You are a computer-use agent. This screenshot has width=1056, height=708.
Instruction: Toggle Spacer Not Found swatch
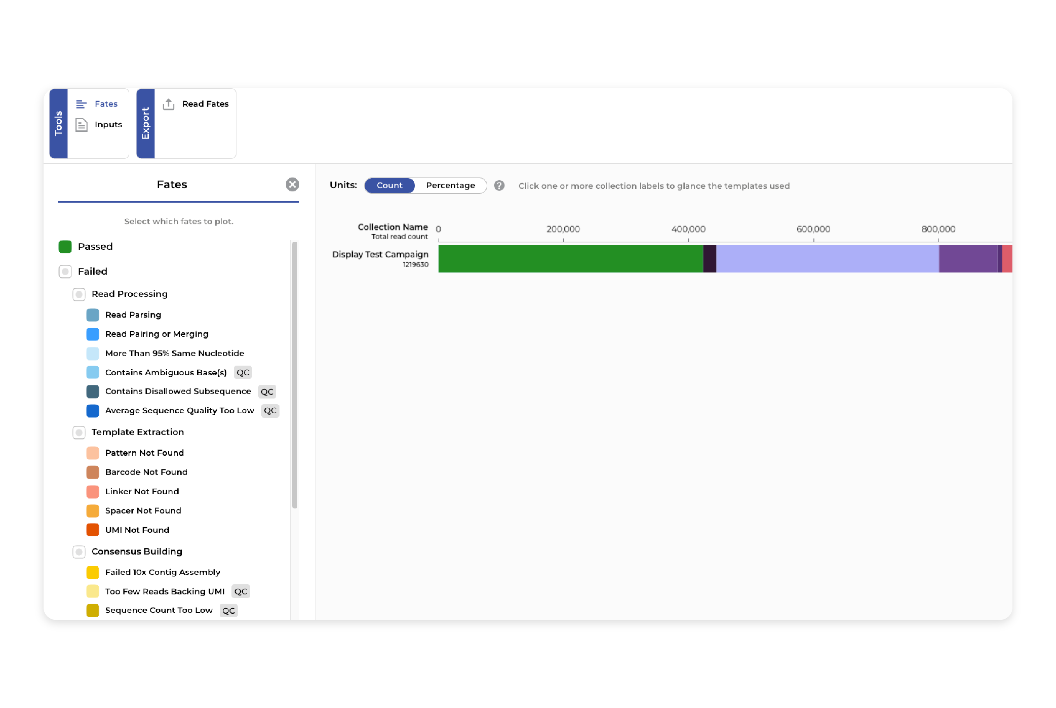pos(93,511)
